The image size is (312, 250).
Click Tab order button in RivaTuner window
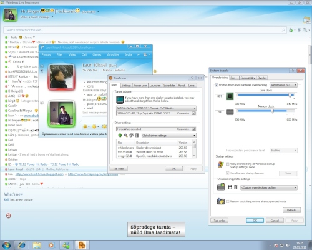119,169
